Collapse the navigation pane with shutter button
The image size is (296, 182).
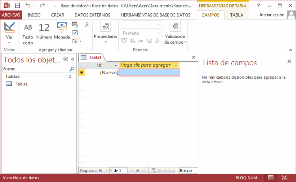(73, 59)
